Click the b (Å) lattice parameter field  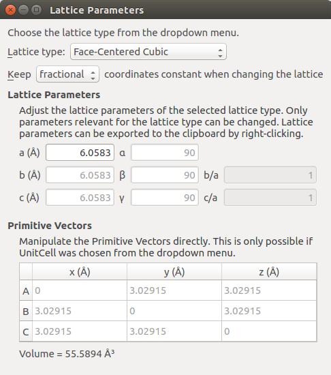80,175
